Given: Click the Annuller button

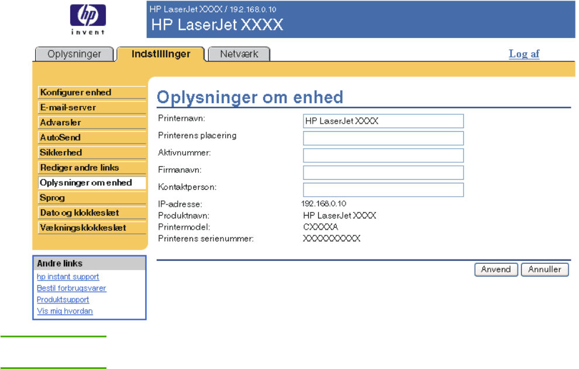Looking at the screenshot, I should pos(544,269).
